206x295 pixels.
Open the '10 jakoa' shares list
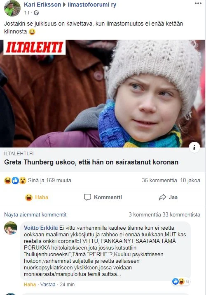[190, 180]
